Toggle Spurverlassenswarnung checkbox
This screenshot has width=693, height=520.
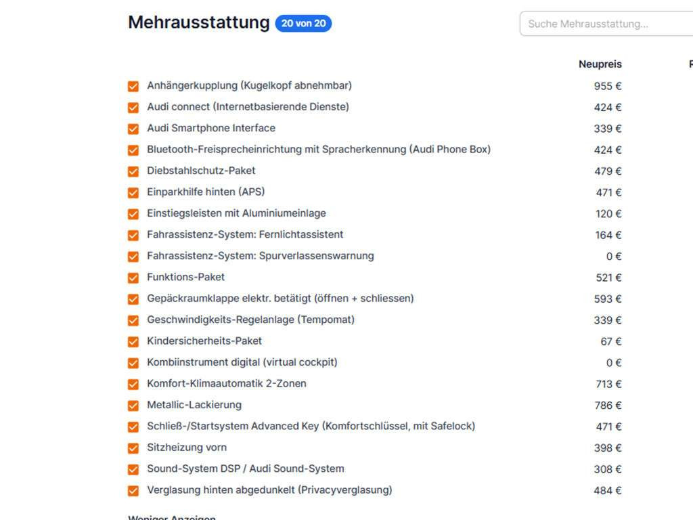(133, 257)
